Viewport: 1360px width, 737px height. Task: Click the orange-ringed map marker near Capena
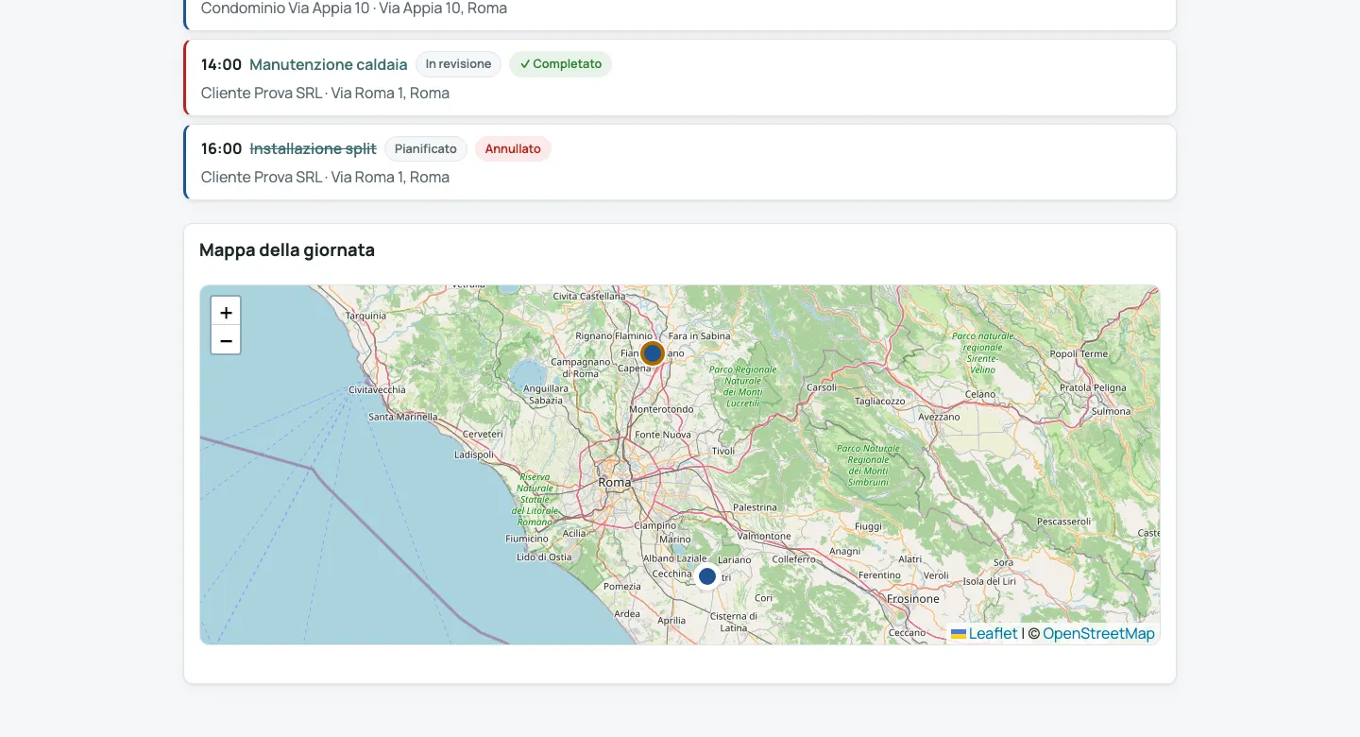pyautogui.click(x=653, y=353)
